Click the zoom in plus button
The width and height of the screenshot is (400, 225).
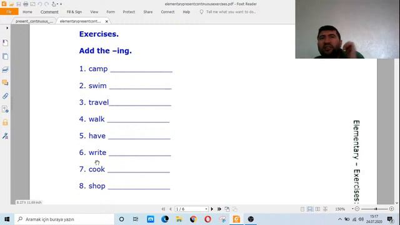[x=392, y=209]
